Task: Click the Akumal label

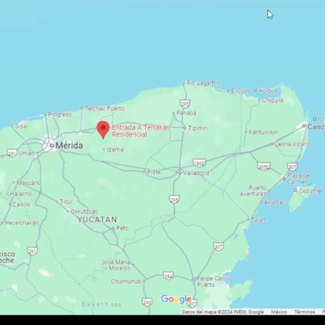Action: [x=274, y=202]
